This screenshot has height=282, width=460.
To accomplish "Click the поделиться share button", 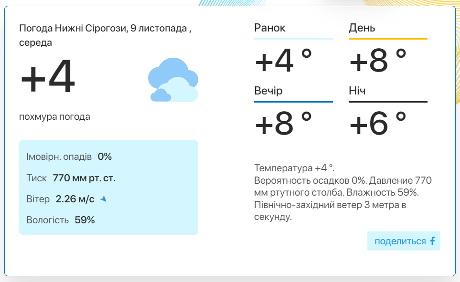I will [404, 241].
